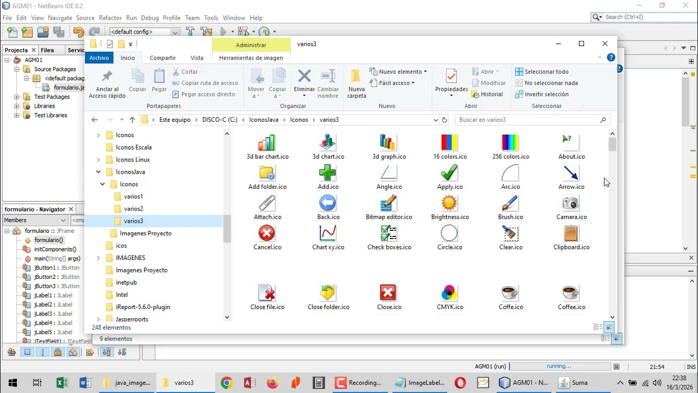Click the Open Project icon in NetBeans toolbar

click(43, 32)
